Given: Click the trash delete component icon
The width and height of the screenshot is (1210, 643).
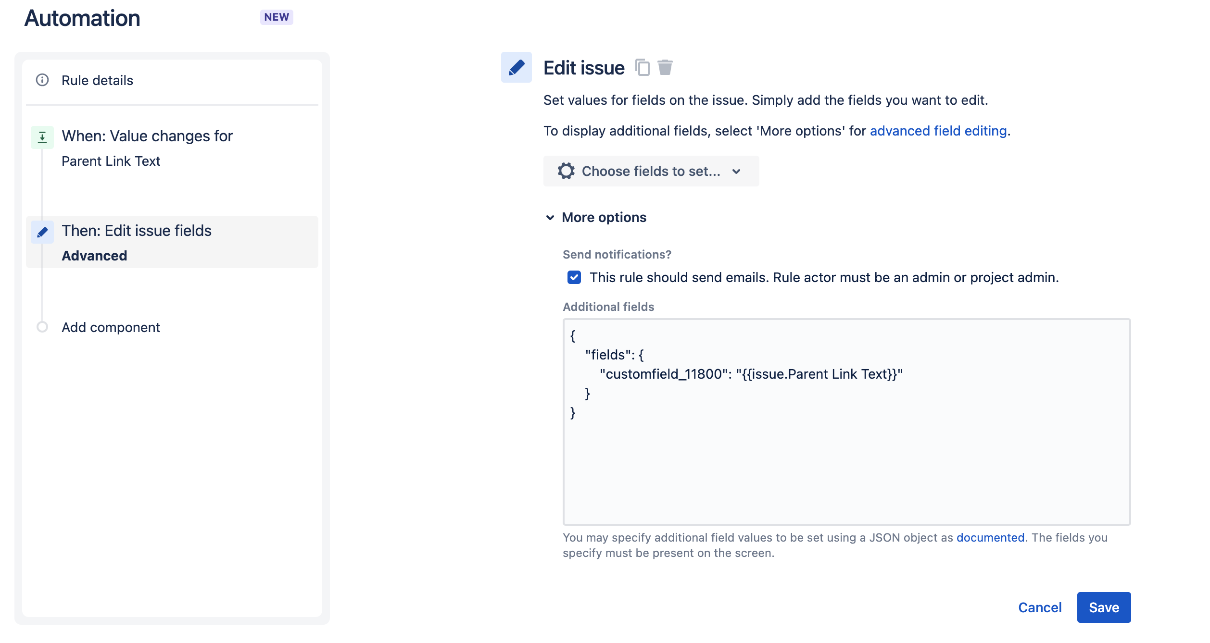Looking at the screenshot, I should (665, 67).
